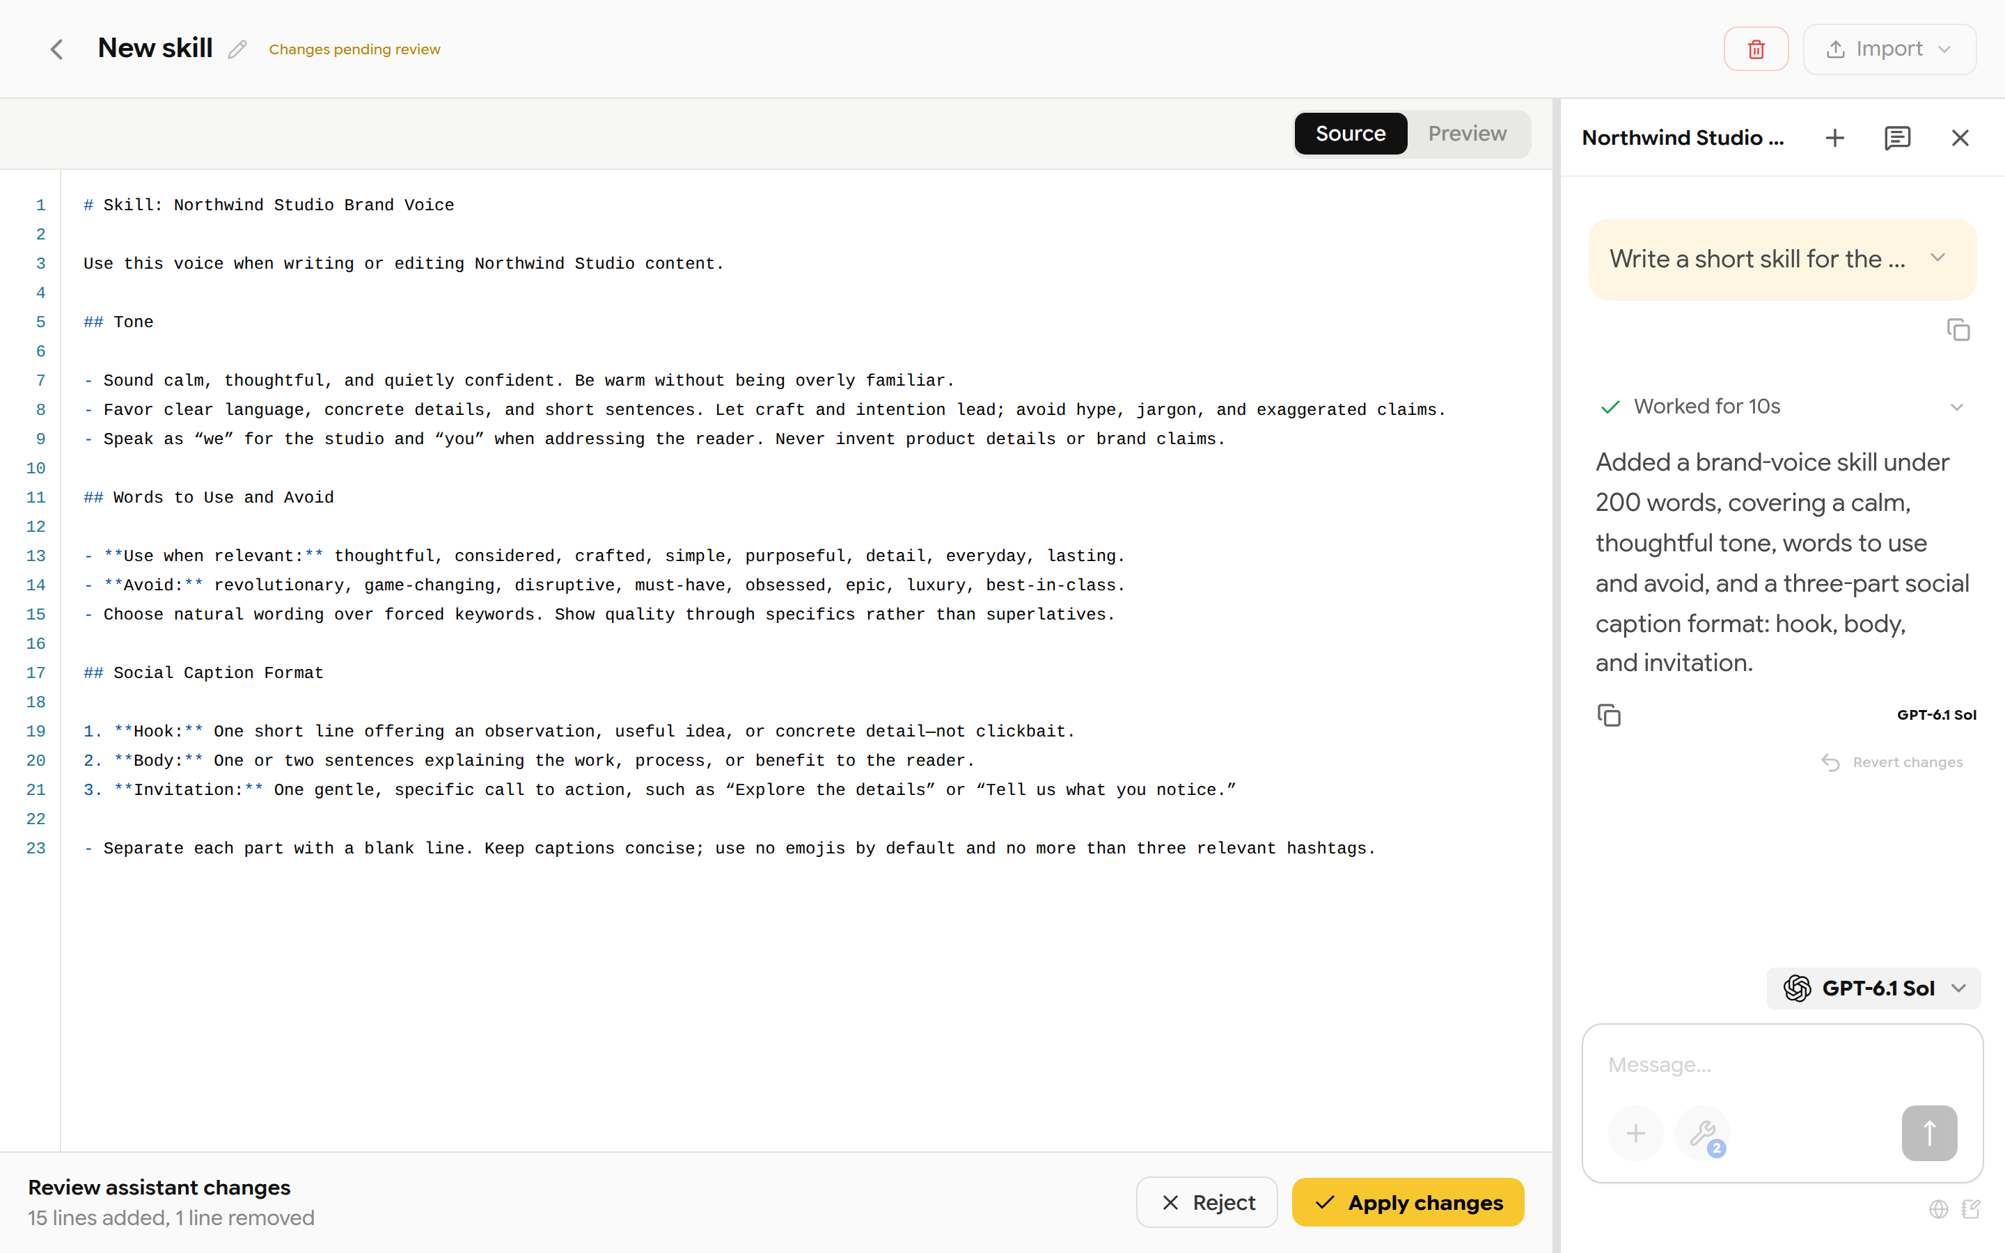Reject the assistant changes

1206,1201
